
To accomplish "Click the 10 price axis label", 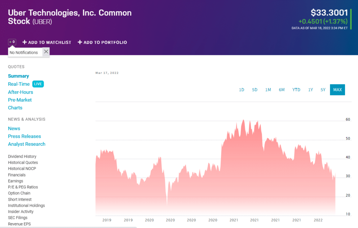I will click(348, 214).
